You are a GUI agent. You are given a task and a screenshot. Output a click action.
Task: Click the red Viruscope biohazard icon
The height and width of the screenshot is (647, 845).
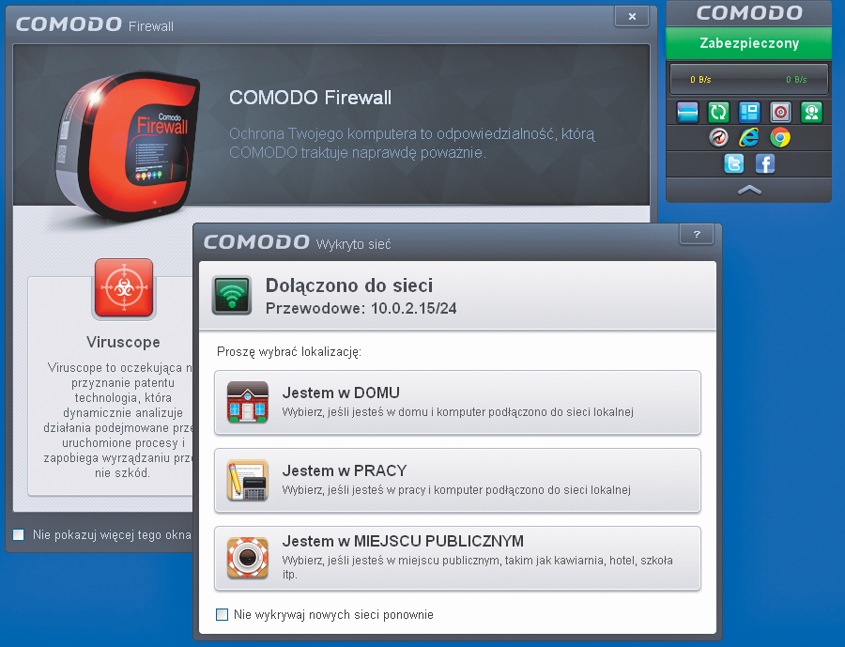pos(123,289)
